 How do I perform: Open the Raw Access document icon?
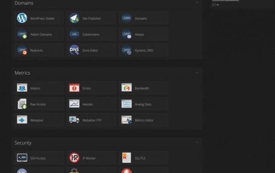coord(22,103)
